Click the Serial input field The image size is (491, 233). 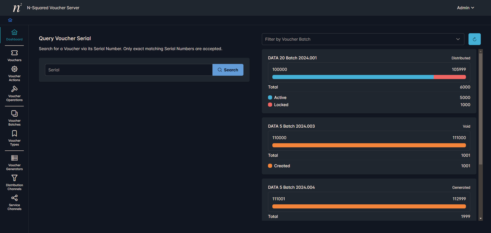click(129, 70)
